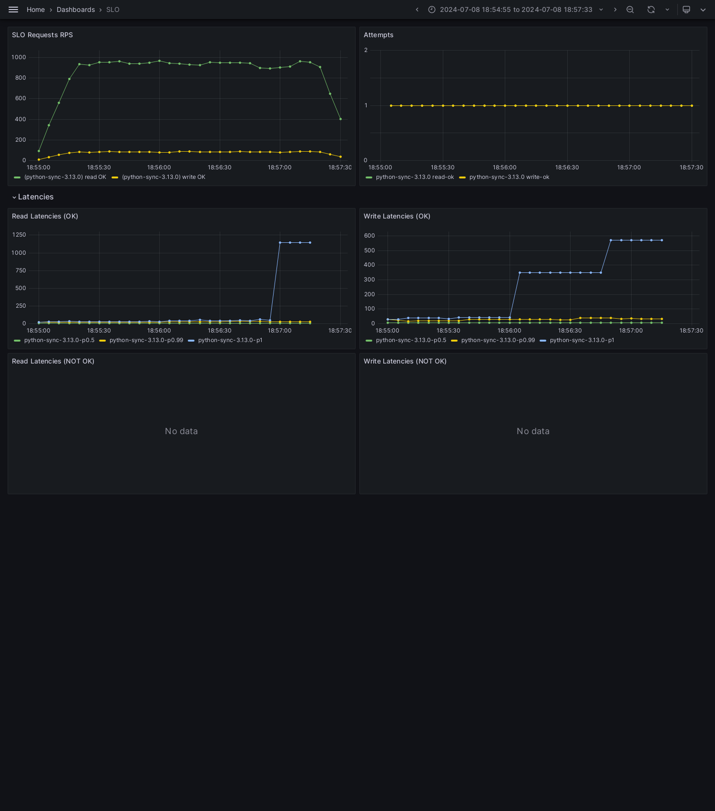Shift time range forward with right arrow
The image size is (715, 811).
(x=615, y=10)
